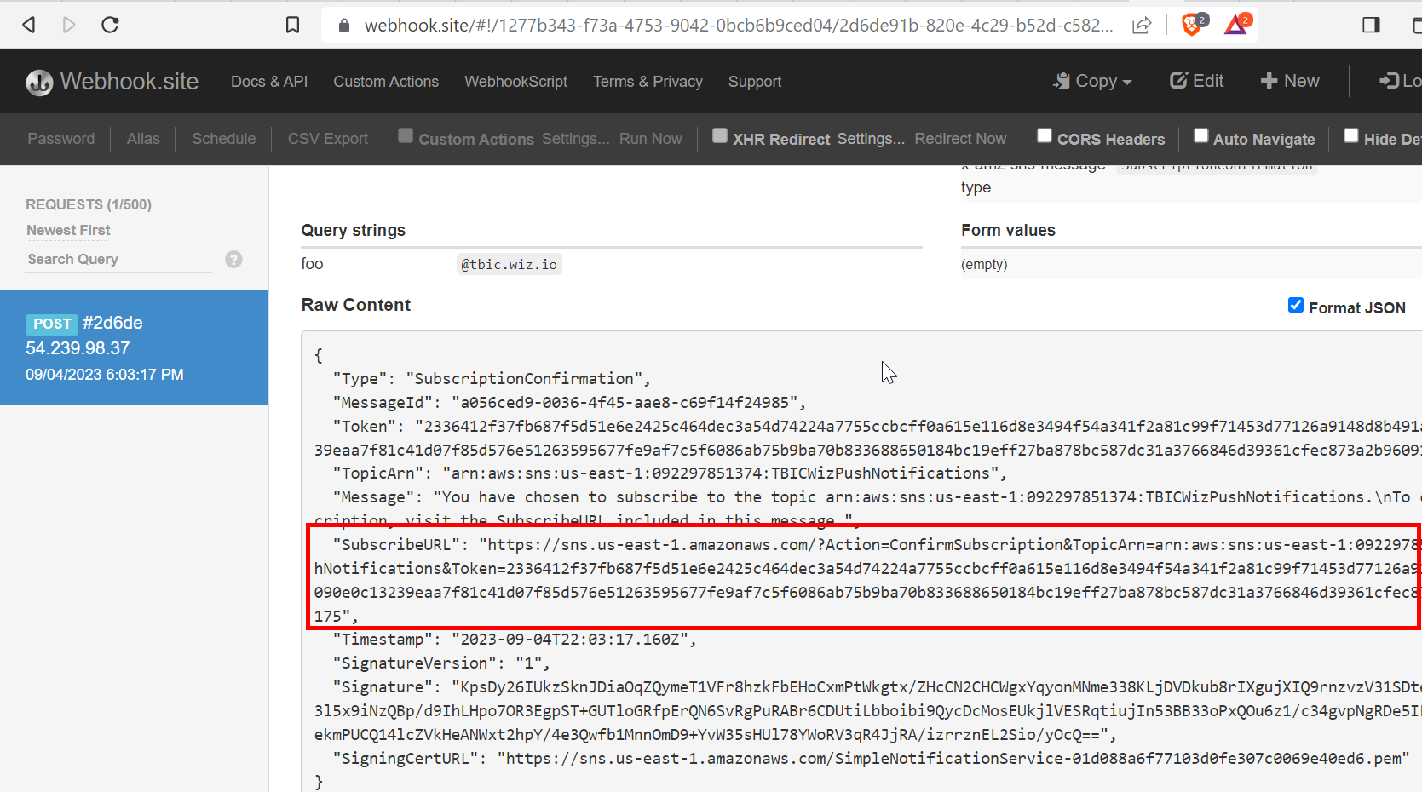This screenshot has height=792, width=1422.
Task: Open the Docs & API menu item
Action: [x=269, y=82]
